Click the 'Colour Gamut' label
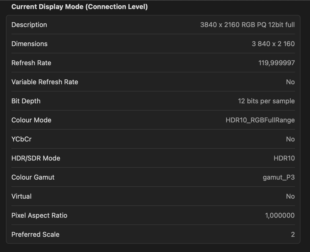 33,177
